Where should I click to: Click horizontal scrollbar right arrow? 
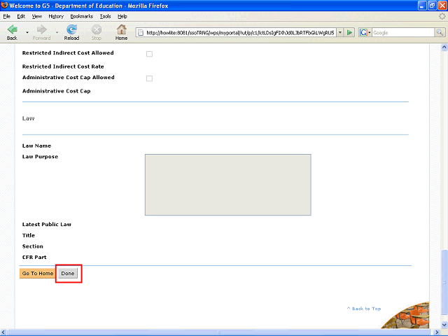tap(437, 332)
